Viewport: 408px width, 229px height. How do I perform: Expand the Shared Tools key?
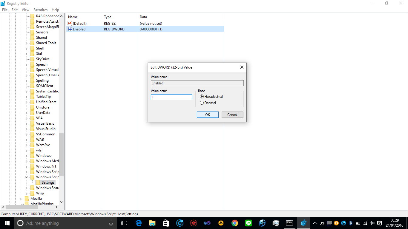pos(26,43)
